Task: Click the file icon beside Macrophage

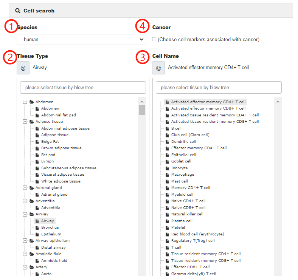Action: (167, 175)
